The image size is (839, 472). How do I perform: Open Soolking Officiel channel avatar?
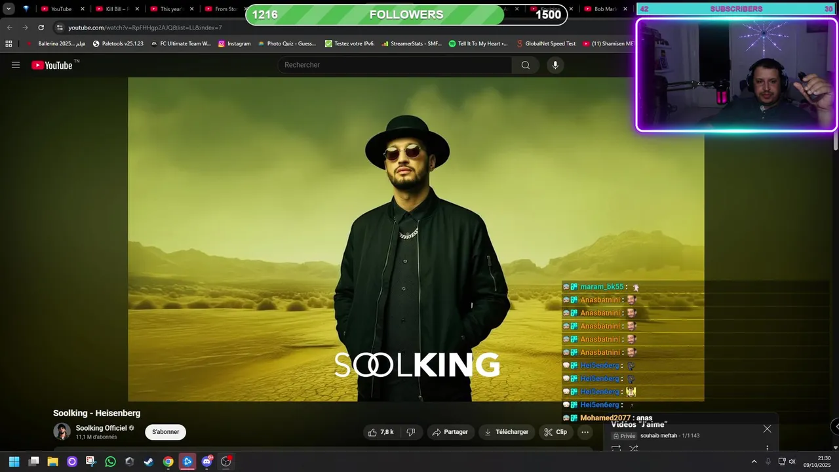[x=62, y=431]
